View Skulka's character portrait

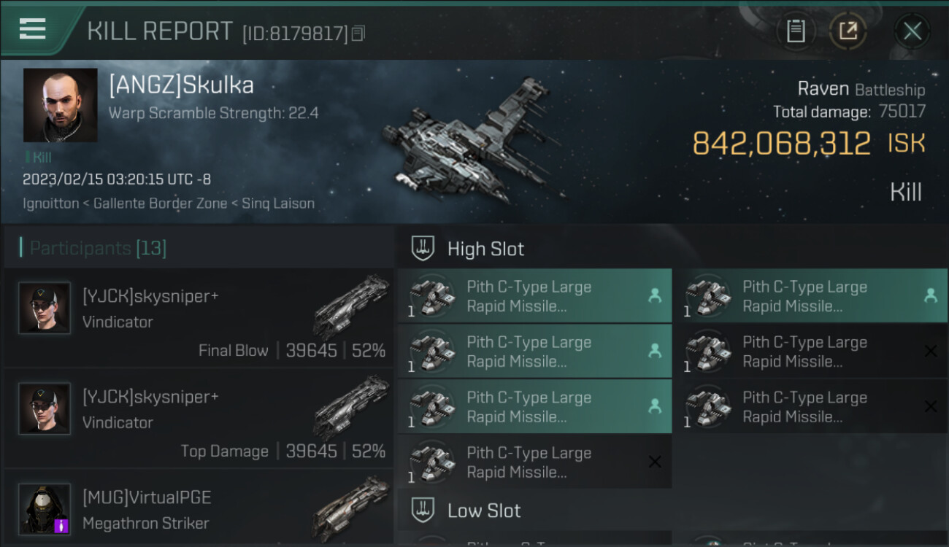click(60, 105)
